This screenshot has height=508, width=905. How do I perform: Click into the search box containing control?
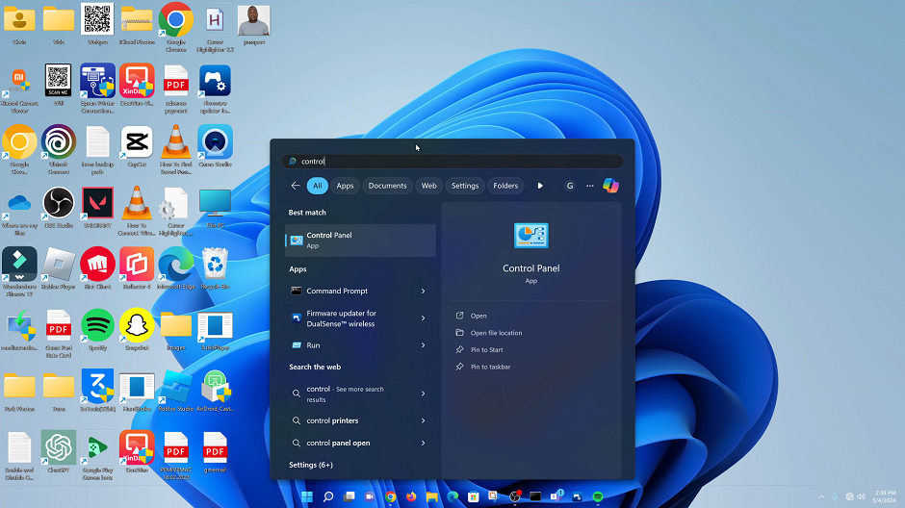tap(452, 162)
